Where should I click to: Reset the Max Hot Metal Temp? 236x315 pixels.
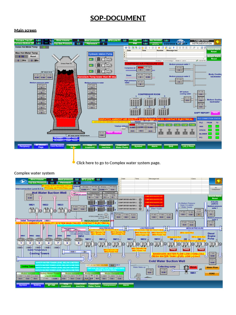(33, 57)
